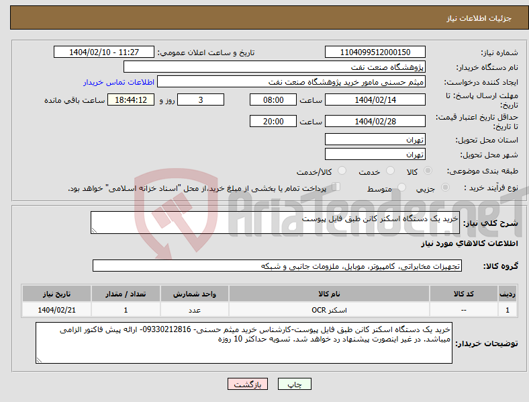Click the بازگشت back button

[x=248, y=384]
